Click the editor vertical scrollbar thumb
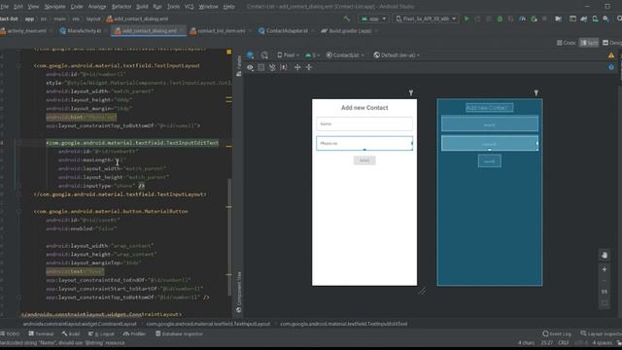 [x=229, y=237]
